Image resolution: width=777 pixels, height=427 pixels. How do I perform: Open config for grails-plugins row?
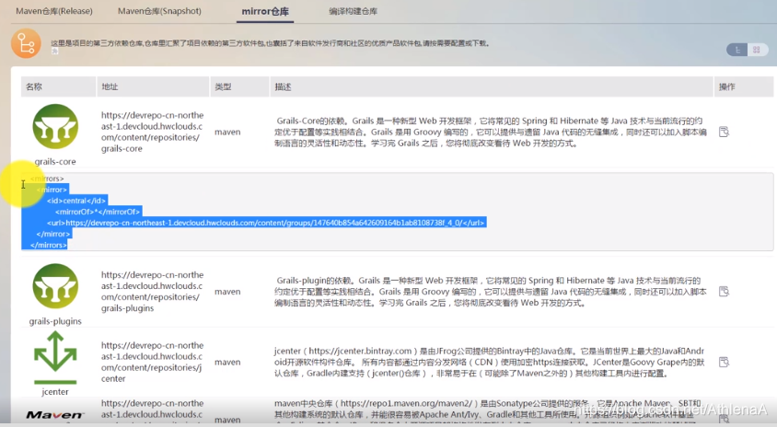(x=724, y=292)
